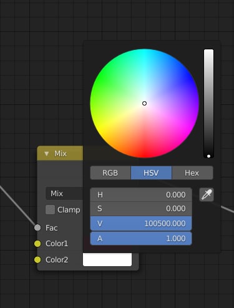Switch to the RGB color mode tab

[110, 173]
